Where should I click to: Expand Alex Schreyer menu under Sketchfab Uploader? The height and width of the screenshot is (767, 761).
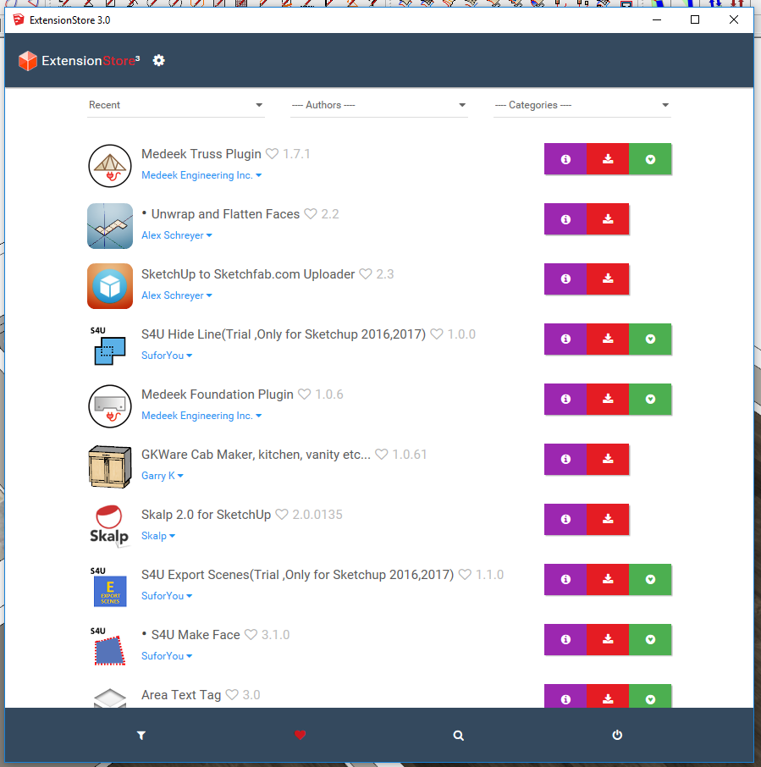[x=177, y=295]
